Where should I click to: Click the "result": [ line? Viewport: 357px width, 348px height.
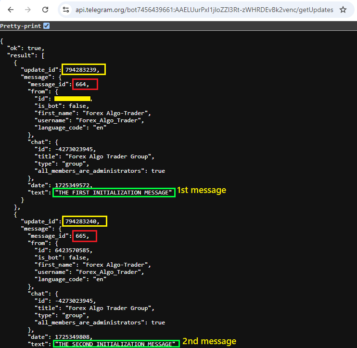pos(25,55)
